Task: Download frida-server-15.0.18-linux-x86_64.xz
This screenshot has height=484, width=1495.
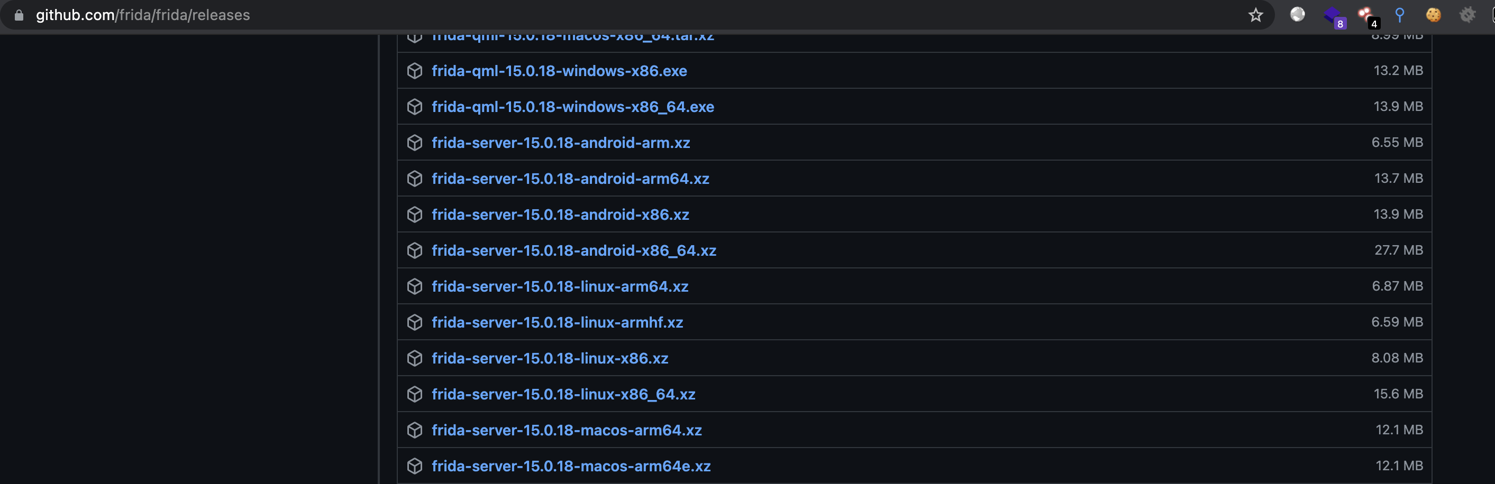Action: pyautogui.click(x=563, y=394)
